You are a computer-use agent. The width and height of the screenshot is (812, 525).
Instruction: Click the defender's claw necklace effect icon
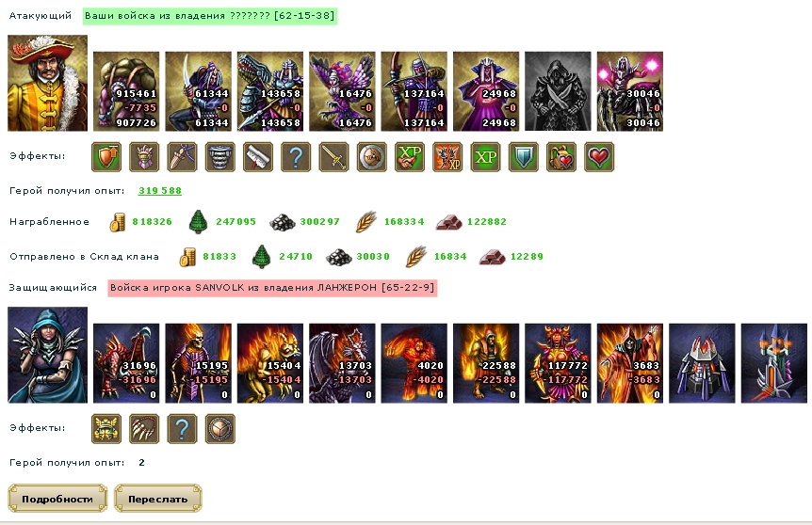point(144,429)
